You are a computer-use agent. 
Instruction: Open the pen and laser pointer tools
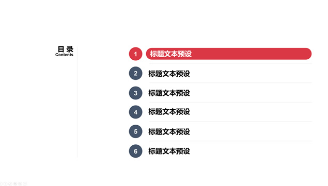[x=10, y=184]
